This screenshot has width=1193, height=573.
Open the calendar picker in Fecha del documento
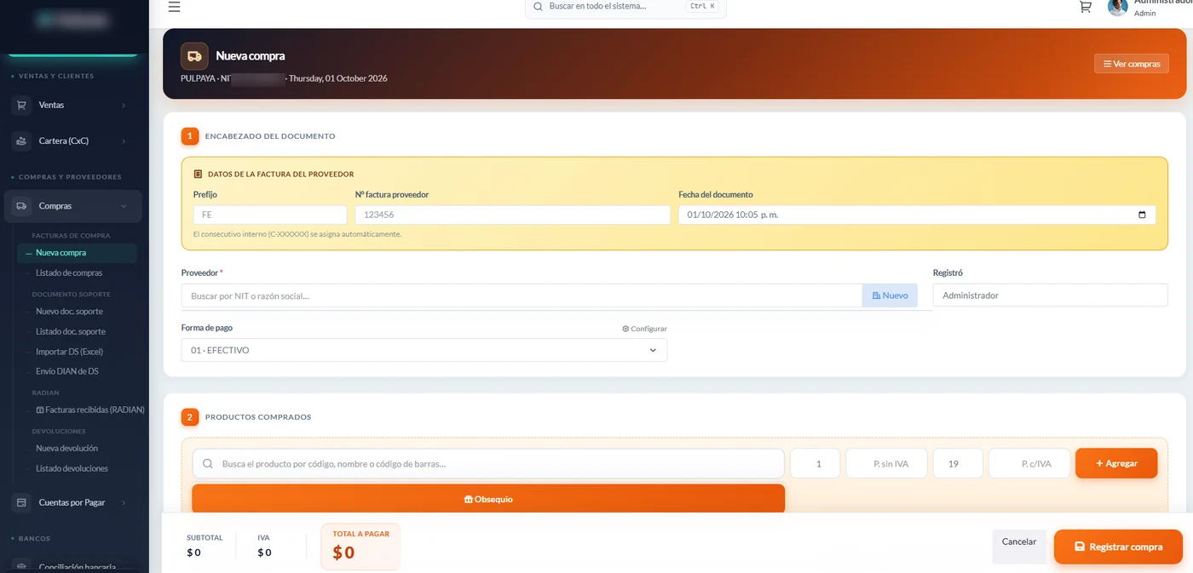1142,215
